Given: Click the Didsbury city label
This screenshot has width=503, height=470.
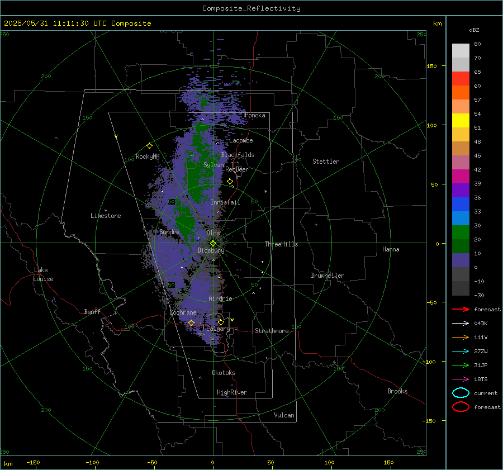Looking at the screenshot, I should (211, 250).
